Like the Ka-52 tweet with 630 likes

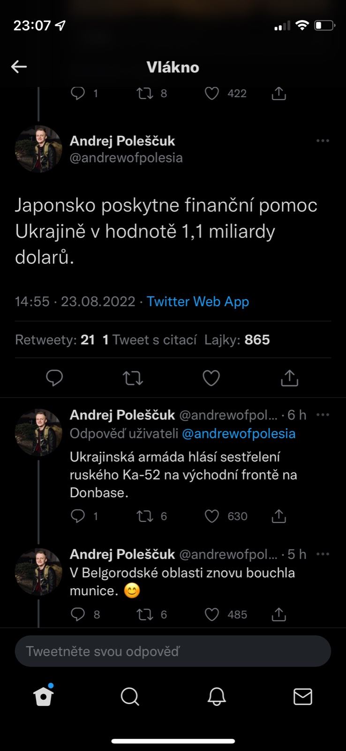[212, 516]
